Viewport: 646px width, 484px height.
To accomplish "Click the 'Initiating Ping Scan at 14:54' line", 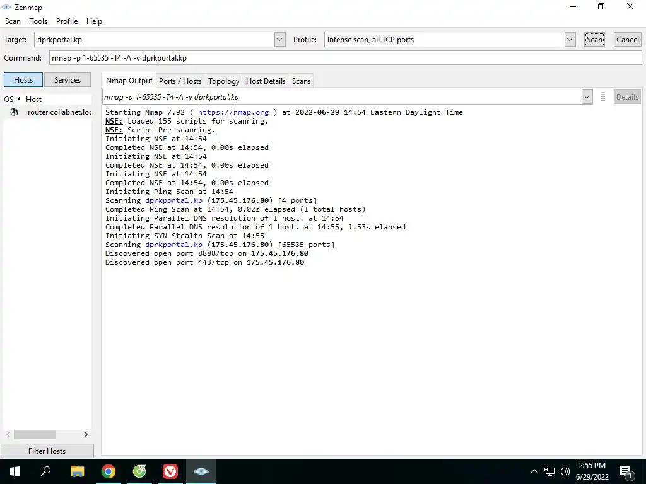I will [169, 192].
